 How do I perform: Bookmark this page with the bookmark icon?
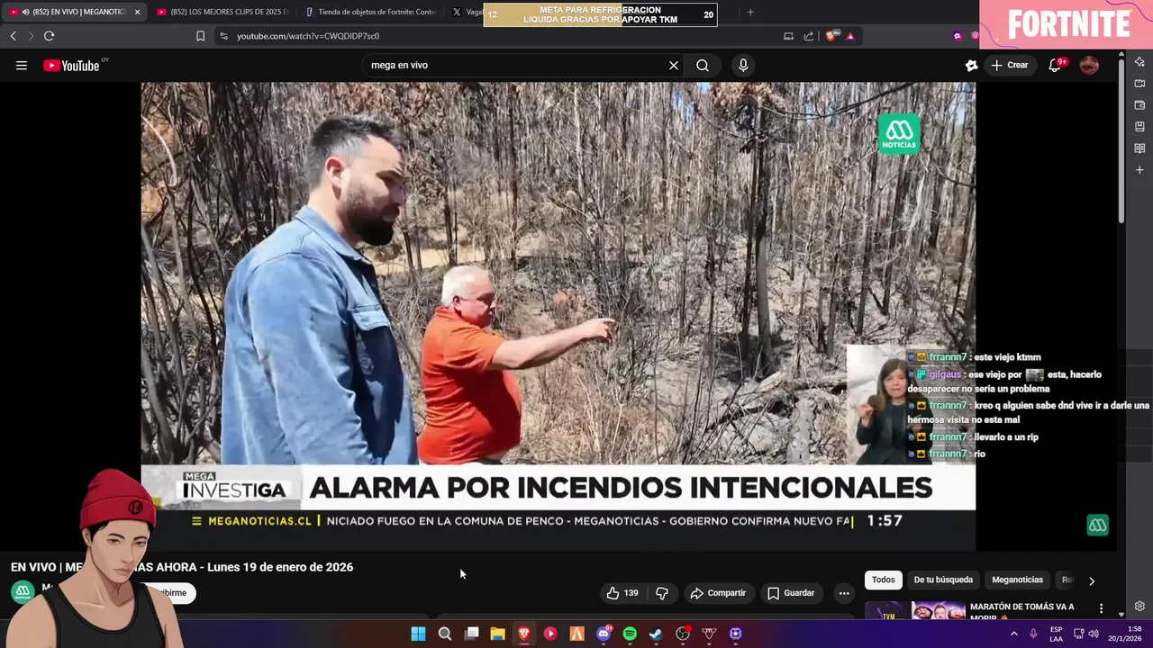[200, 36]
